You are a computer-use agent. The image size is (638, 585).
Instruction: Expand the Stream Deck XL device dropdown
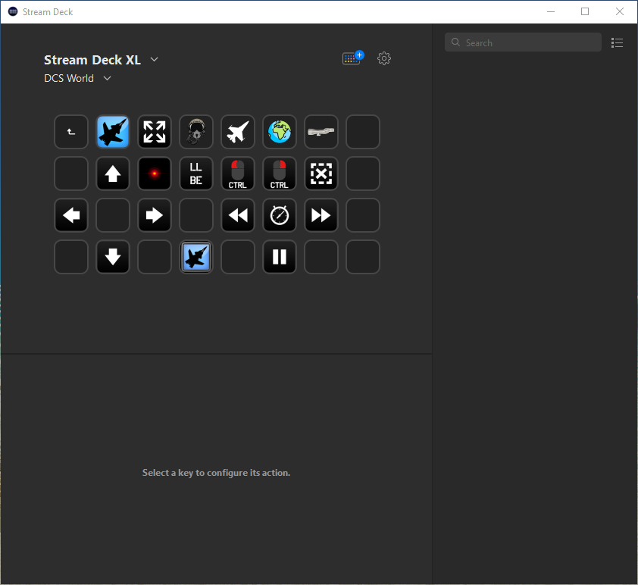pyautogui.click(x=155, y=60)
